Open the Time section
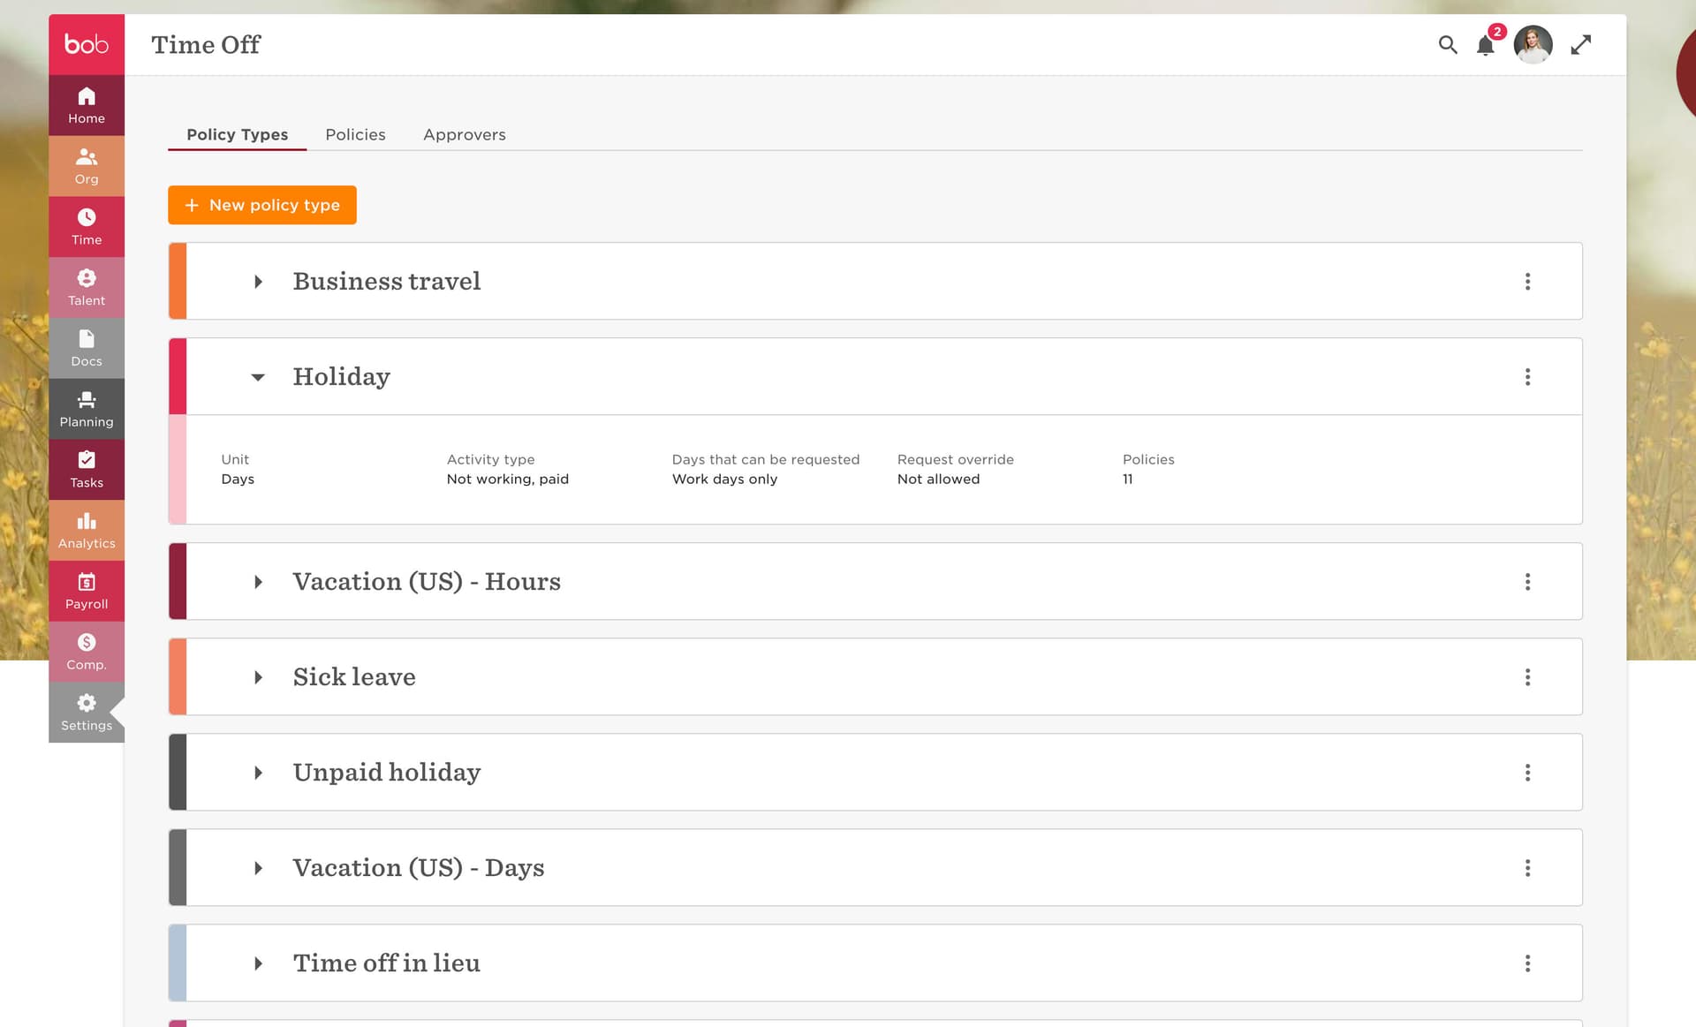This screenshot has height=1027, width=1696. click(87, 227)
